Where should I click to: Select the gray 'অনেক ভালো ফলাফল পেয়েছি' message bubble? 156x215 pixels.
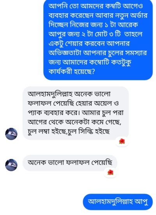(70, 163)
